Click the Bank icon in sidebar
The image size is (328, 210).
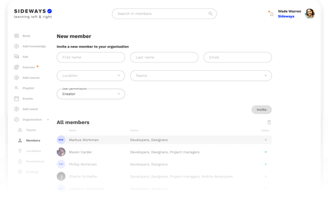tap(16, 36)
